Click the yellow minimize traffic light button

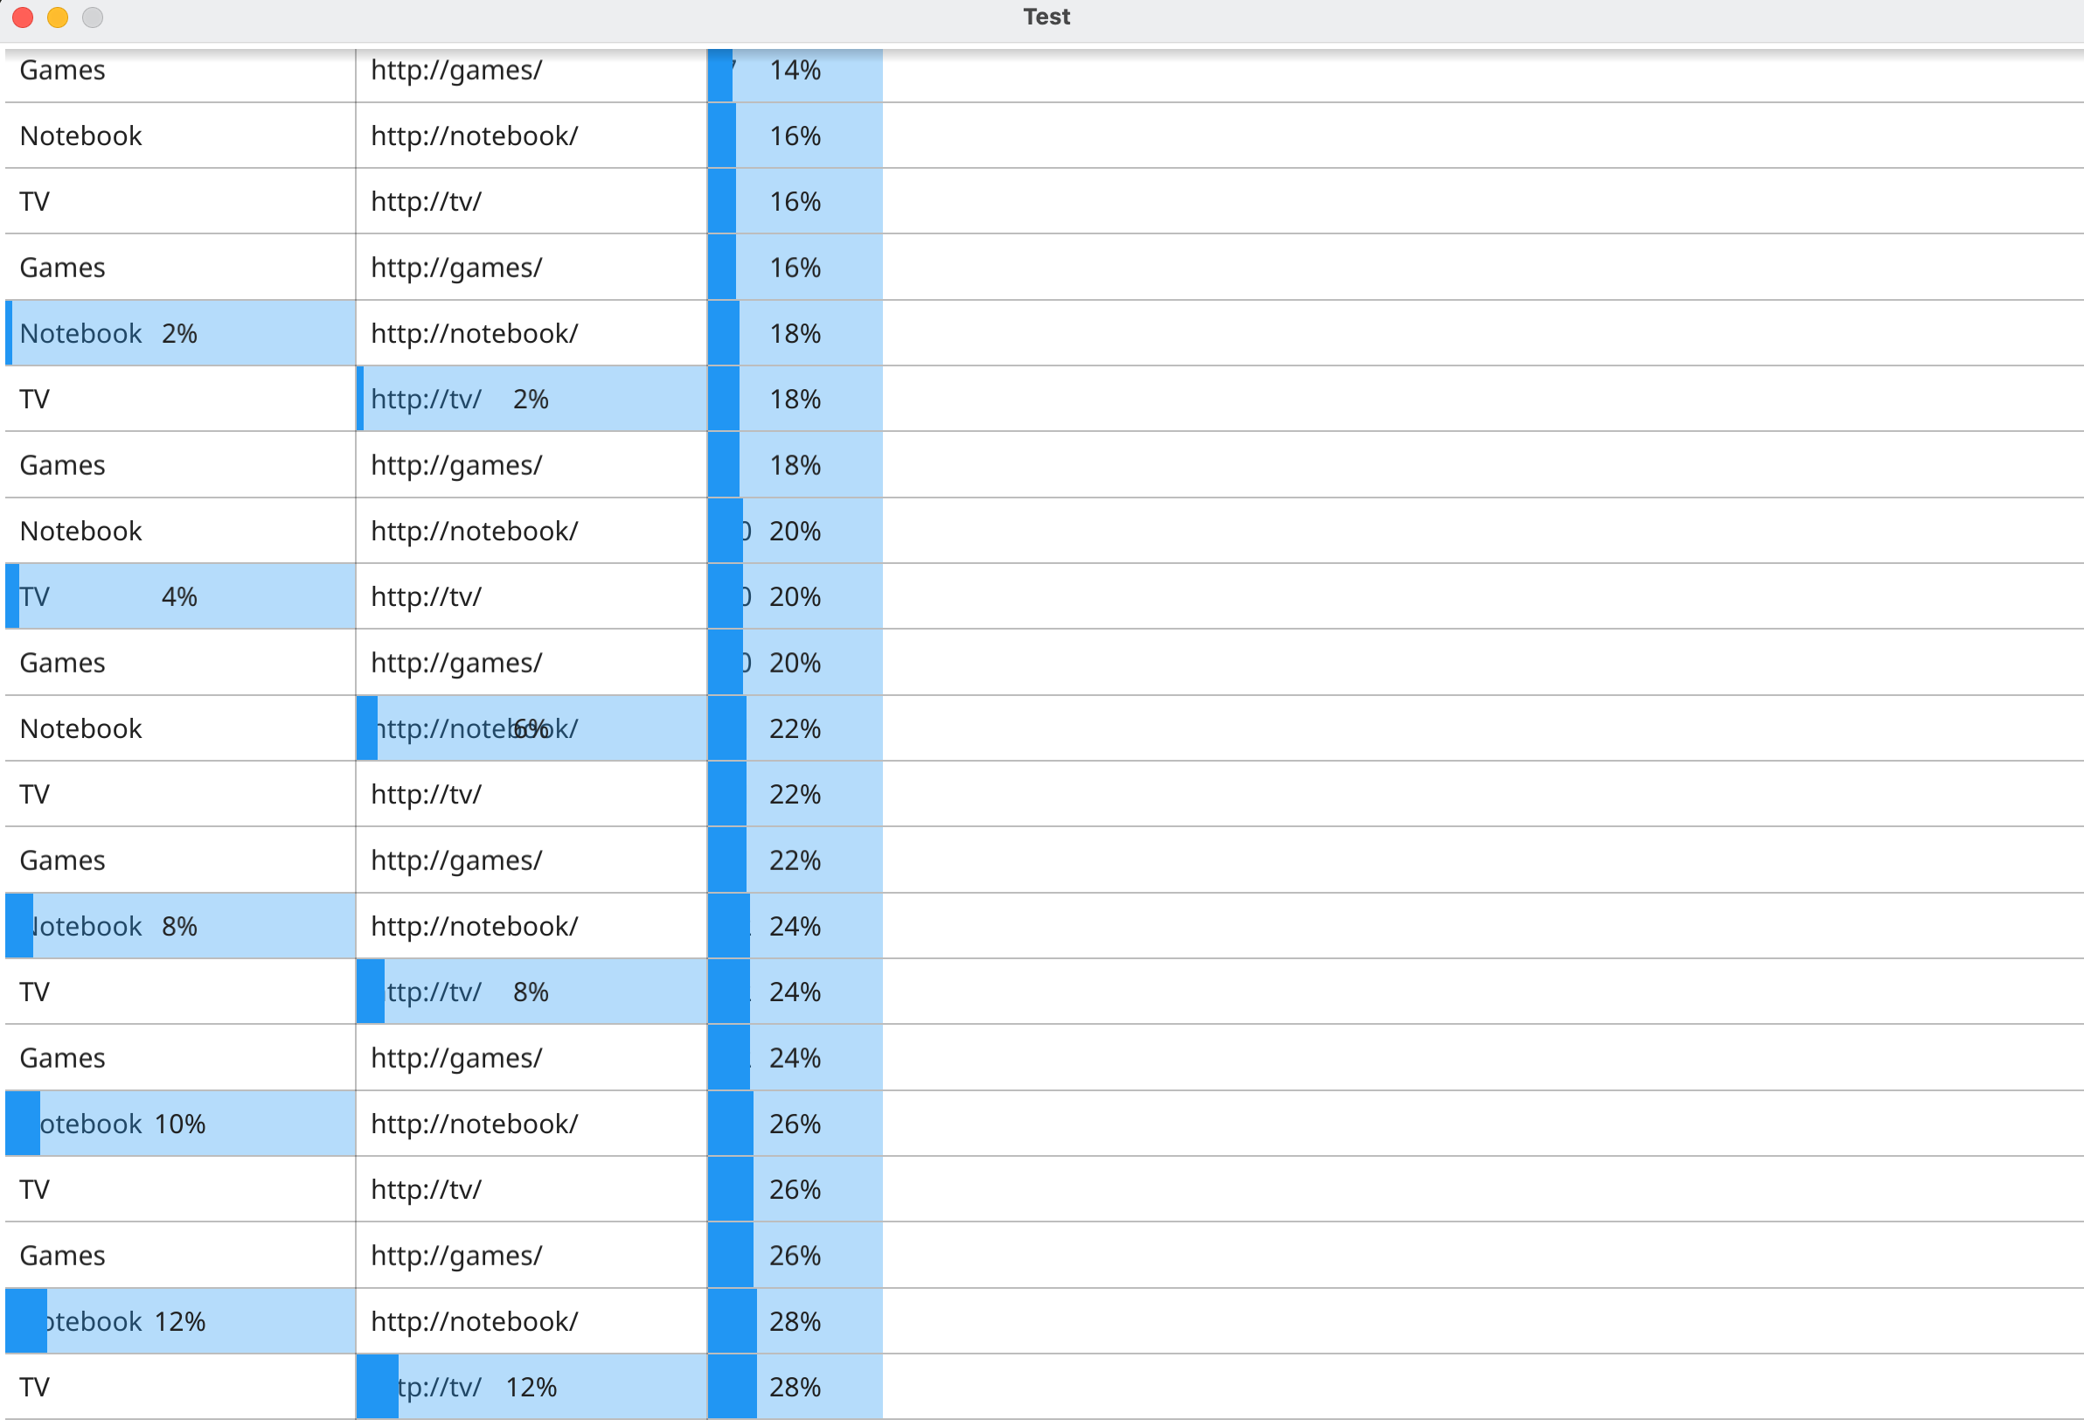coord(58,17)
